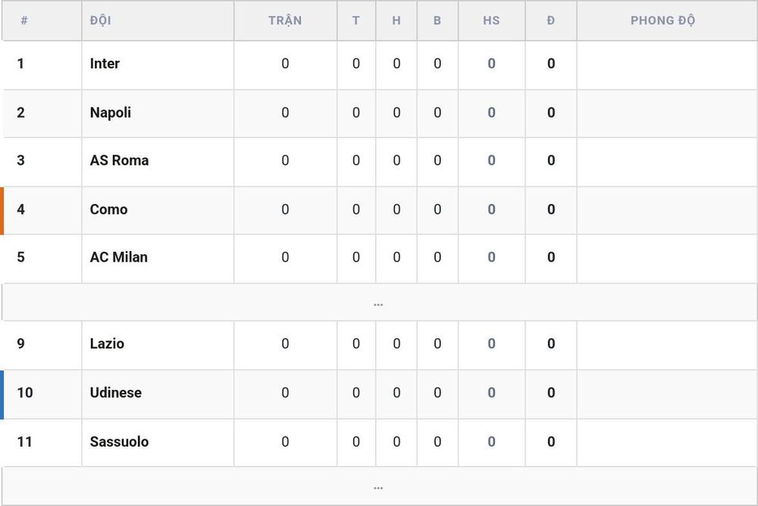Click the Sassuolo team name
The image size is (758, 506).
[119, 442]
